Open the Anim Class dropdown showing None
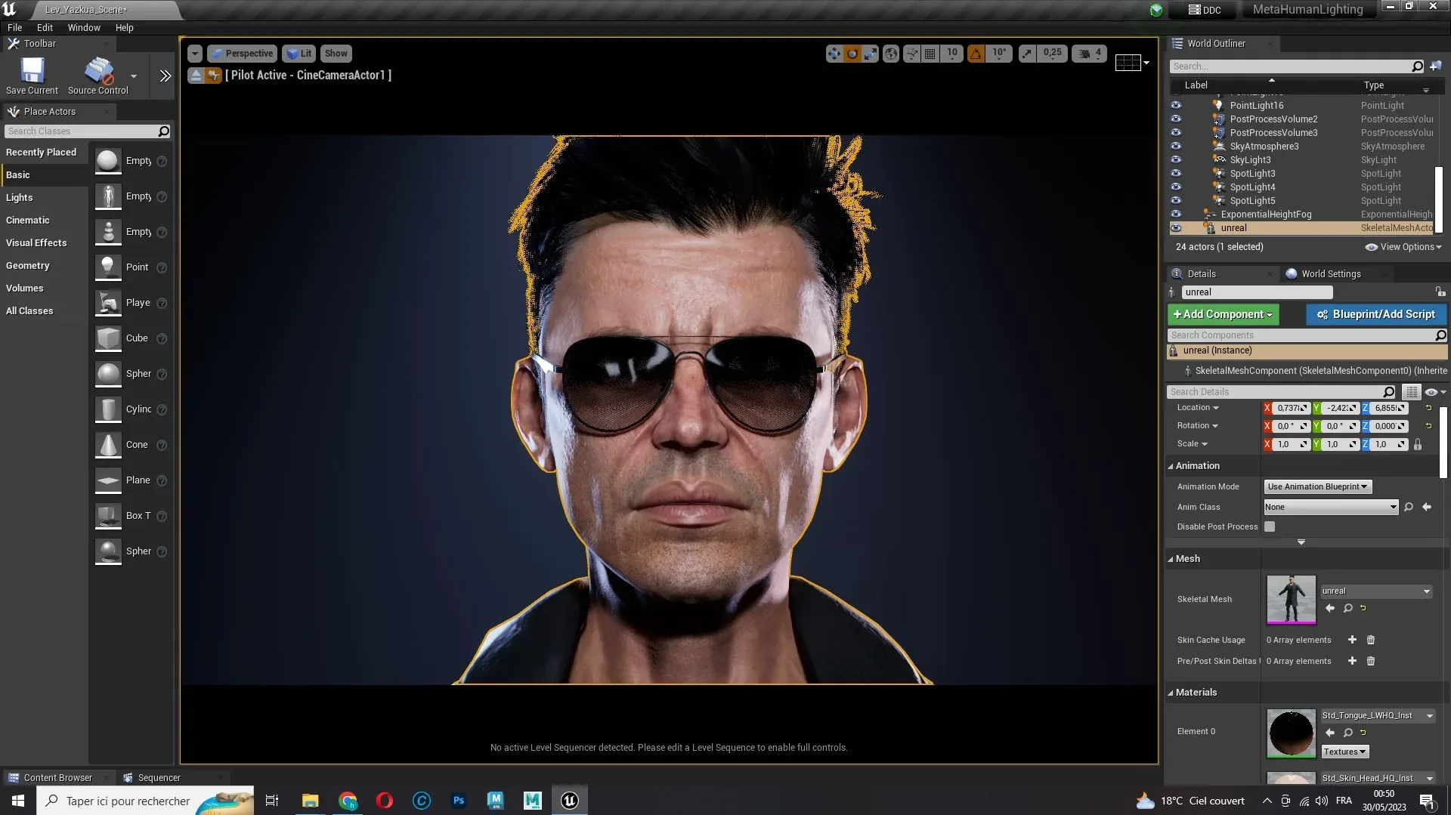1451x815 pixels. click(x=1329, y=507)
